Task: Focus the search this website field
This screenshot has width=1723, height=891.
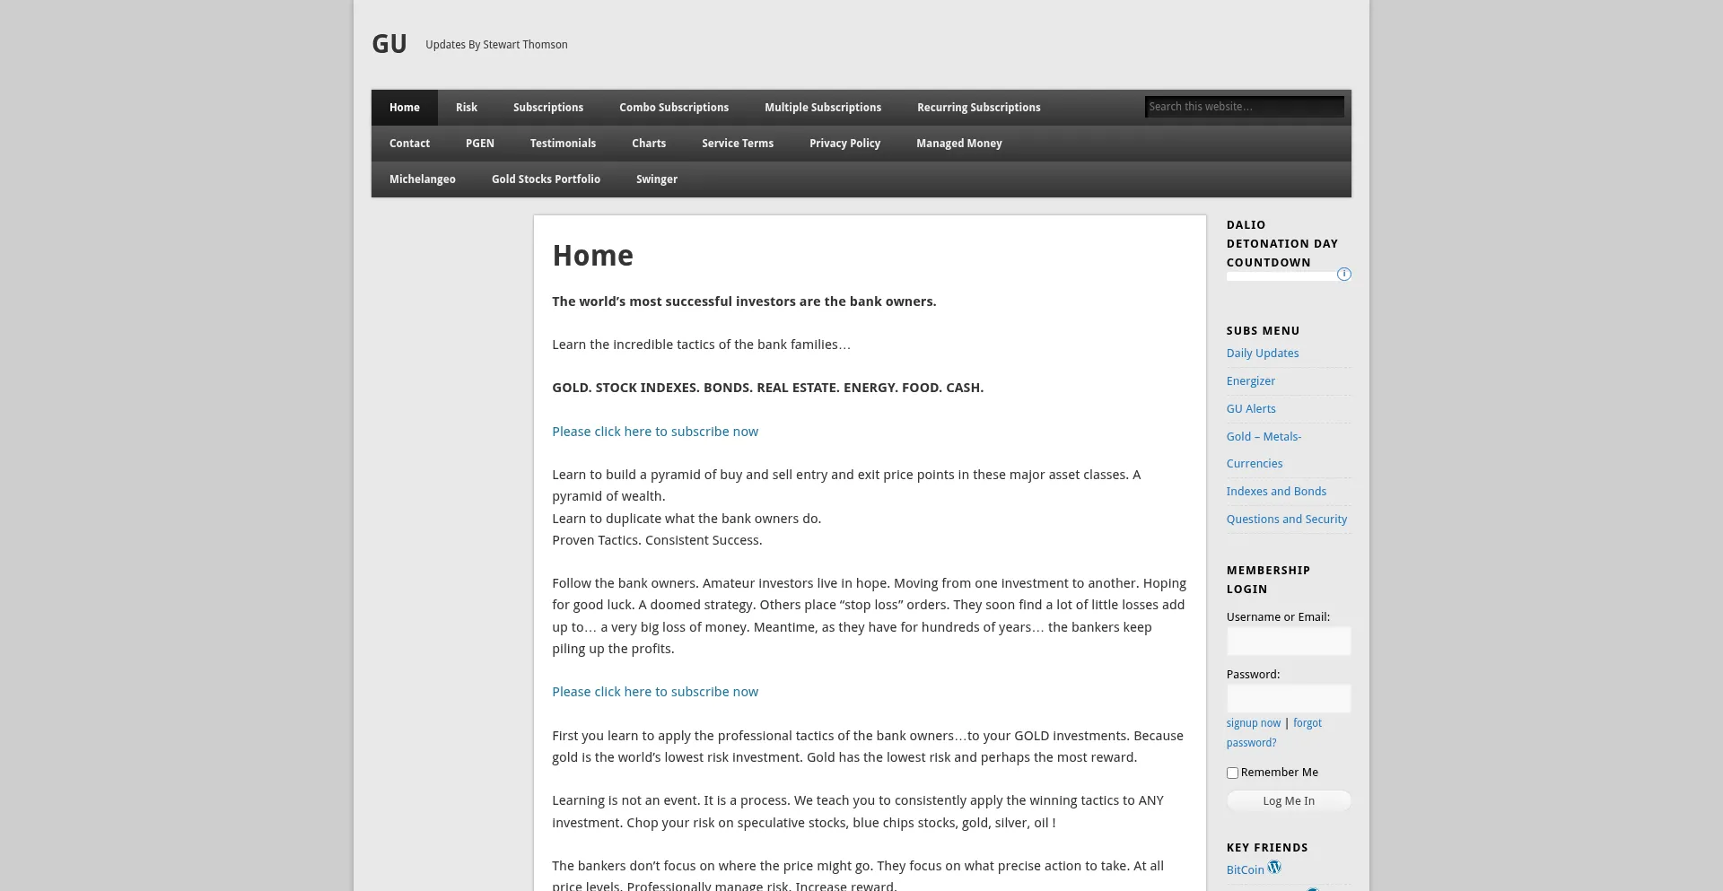Action: tap(1243, 107)
